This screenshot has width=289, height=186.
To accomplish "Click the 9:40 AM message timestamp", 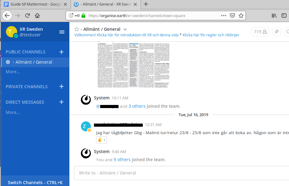I will 119,152.
